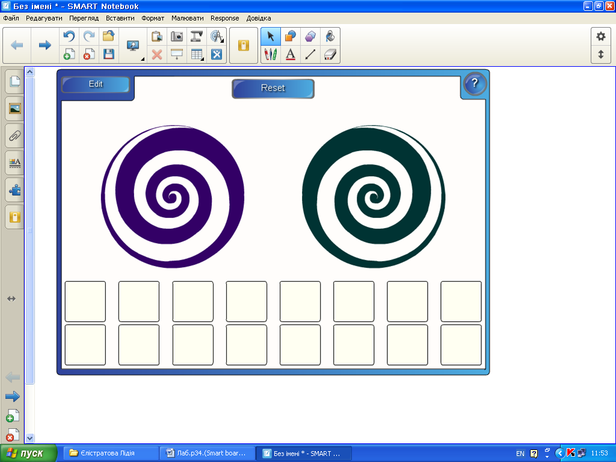Click the full screen display icon
616x462 pixels.
133,46
